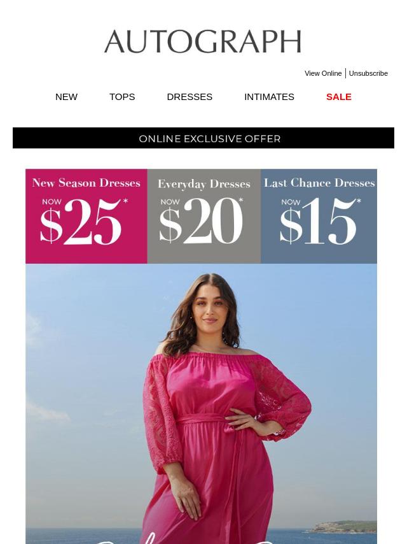
Task: Click the headland on the horizon
Action: coord(343,527)
